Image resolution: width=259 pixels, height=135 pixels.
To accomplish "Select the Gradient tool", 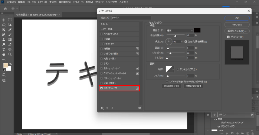I will point(10,40).
